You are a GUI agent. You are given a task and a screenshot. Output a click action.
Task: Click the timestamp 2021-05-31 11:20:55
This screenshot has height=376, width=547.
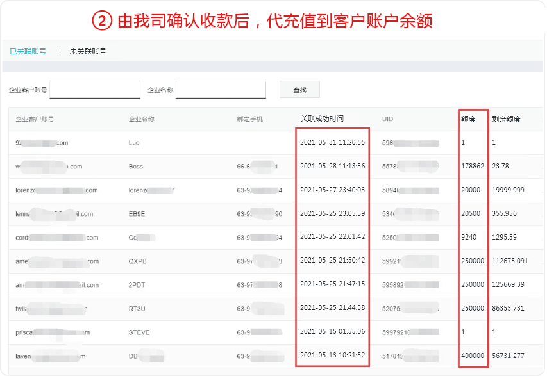pos(332,143)
